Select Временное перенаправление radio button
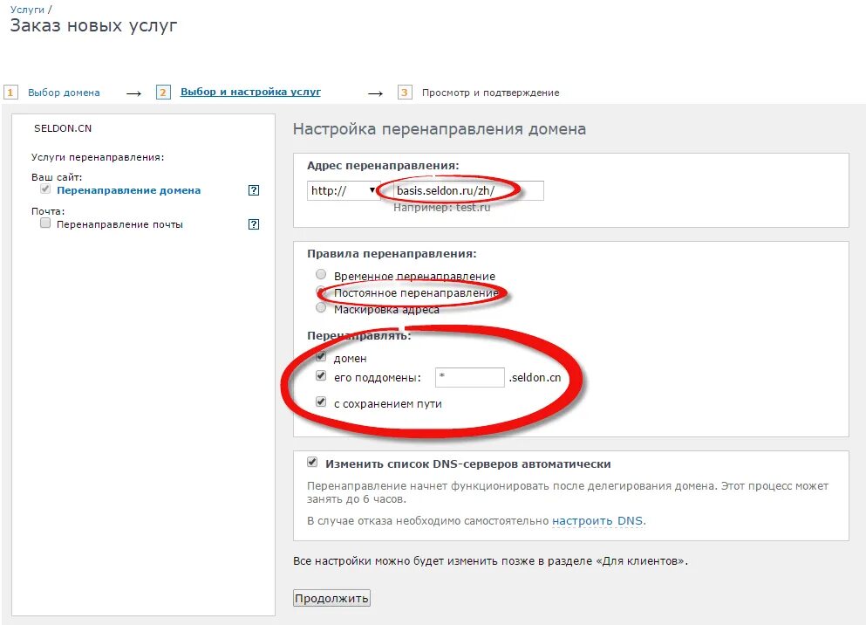Image resolution: width=866 pixels, height=625 pixels. coord(321,274)
